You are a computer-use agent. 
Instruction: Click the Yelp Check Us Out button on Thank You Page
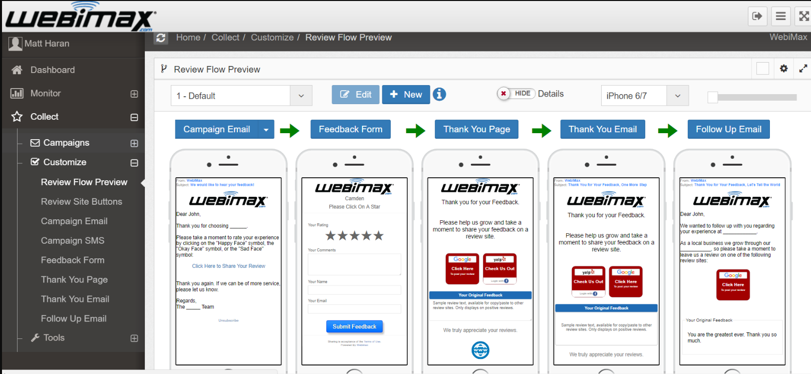coord(499,268)
